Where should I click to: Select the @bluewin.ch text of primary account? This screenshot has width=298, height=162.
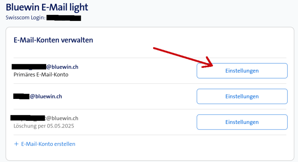[x=62, y=67]
